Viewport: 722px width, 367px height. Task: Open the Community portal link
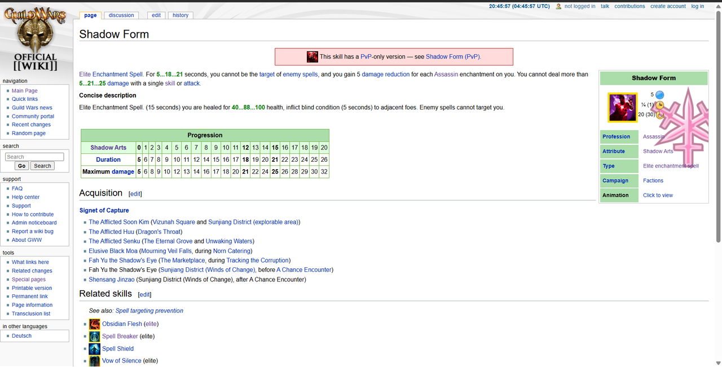click(33, 116)
